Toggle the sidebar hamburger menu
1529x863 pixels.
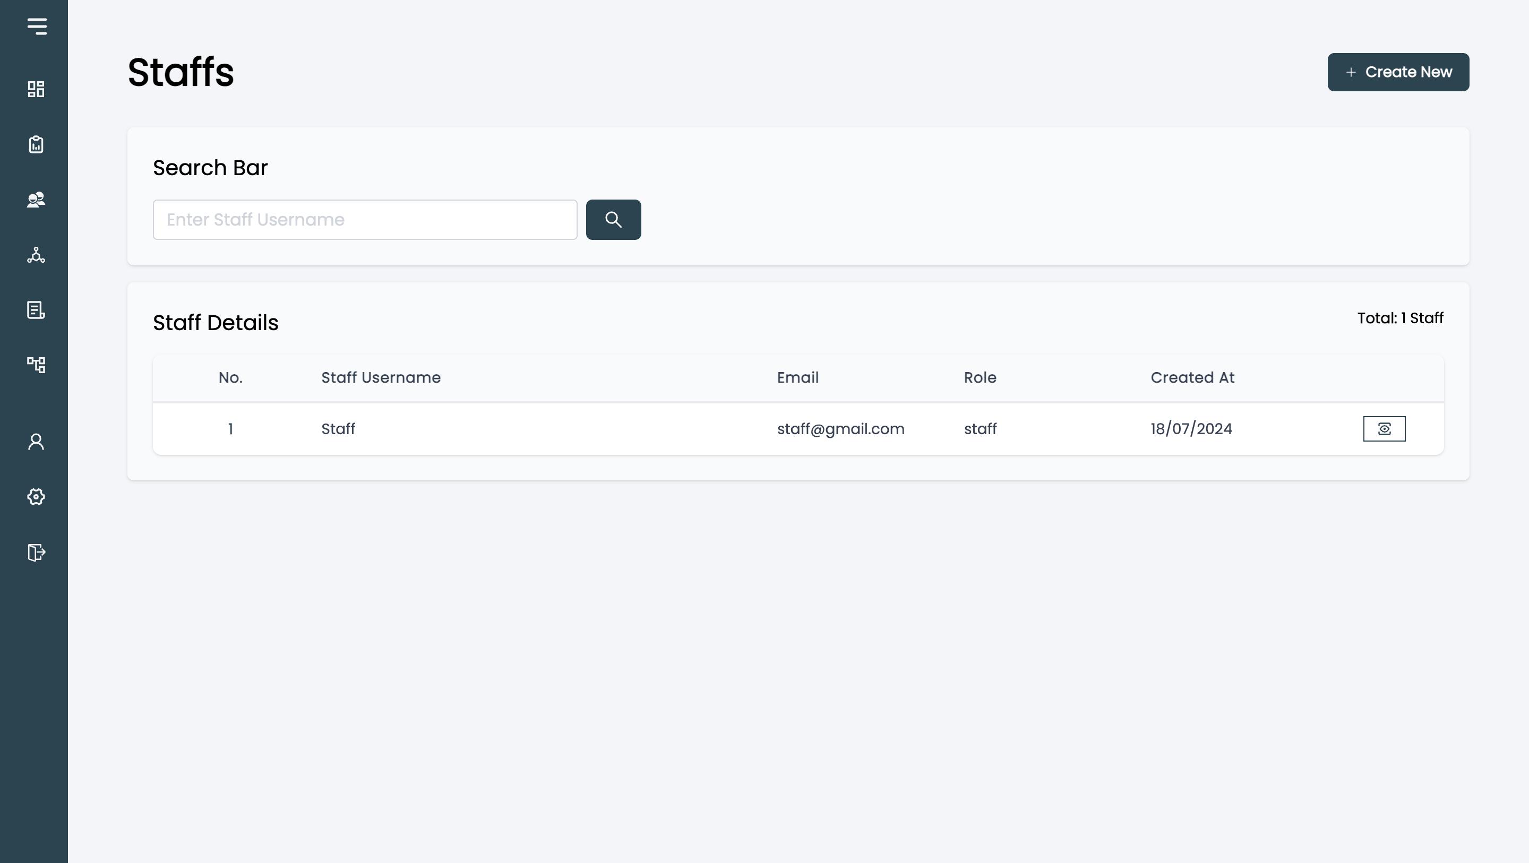37,26
